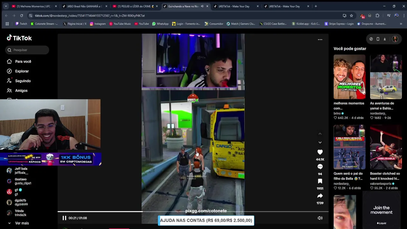Image resolution: width=407 pixels, height=229 pixels.
Task: Open Jeff bala account avatar
Action: (9, 170)
